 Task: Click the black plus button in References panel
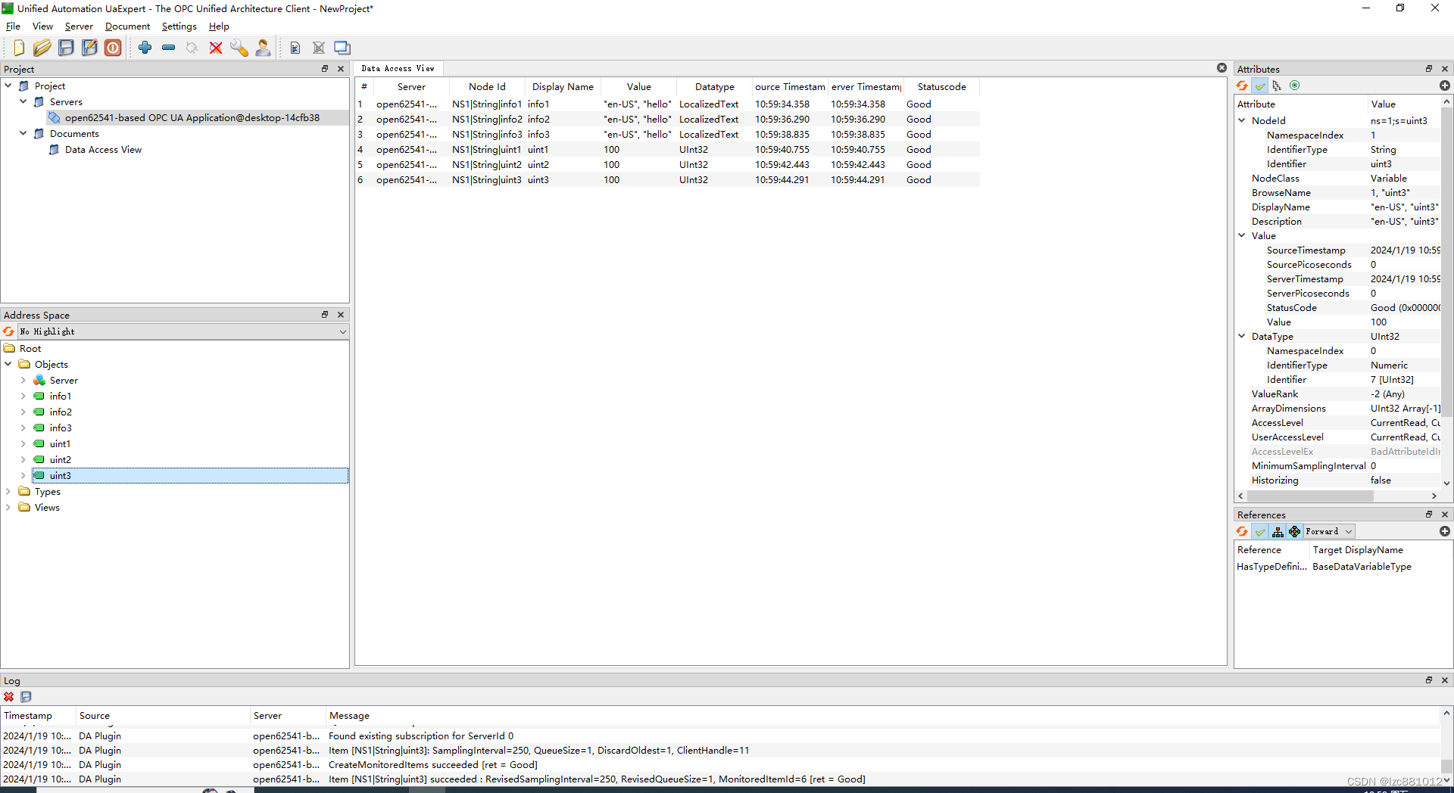(x=1444, y=531)
